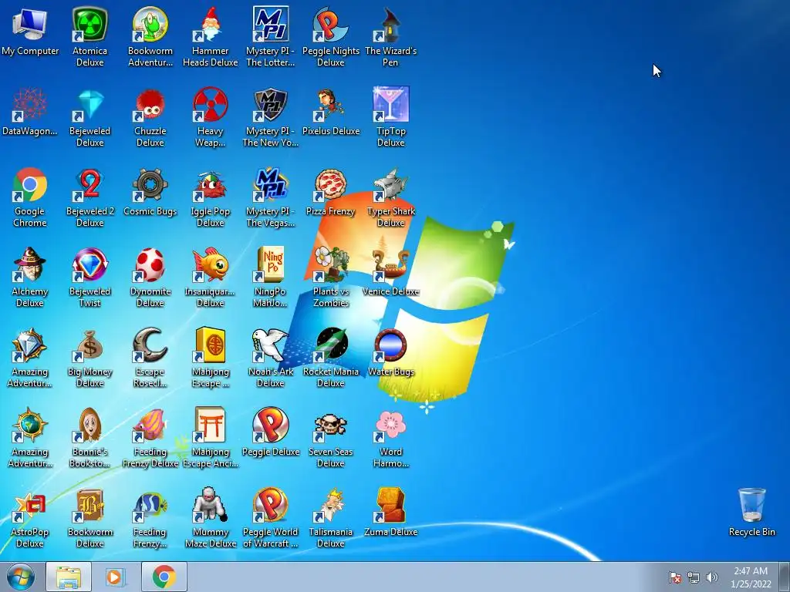The height and width of the screenshot is (592, 790).
Task: Click the Bookworm Adventures shortcut icon
Action: [150, 24]
